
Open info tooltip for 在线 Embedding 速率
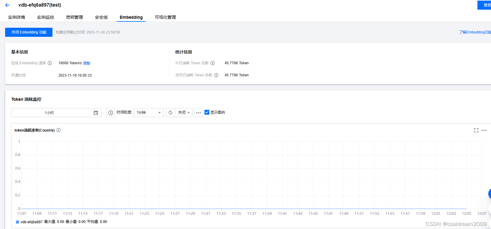point(50,63)
